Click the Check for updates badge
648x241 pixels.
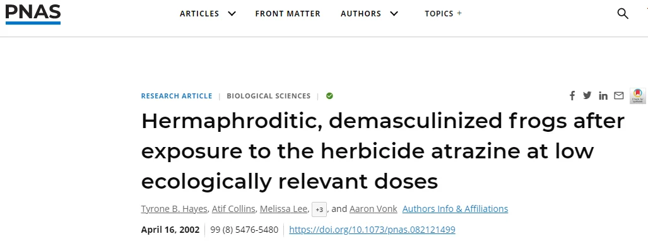click(638, 96)
